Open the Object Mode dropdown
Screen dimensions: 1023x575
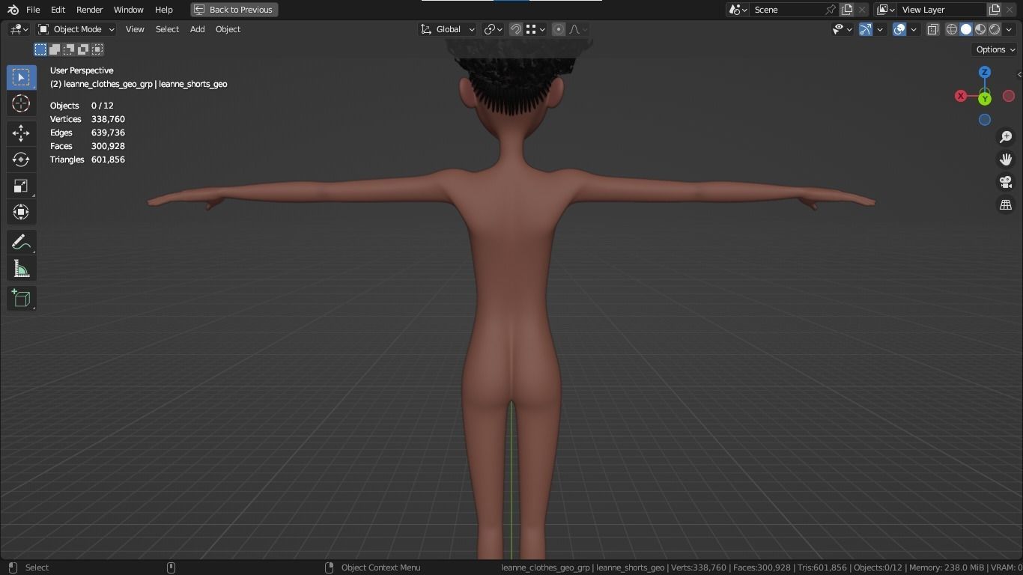click(x=76, y=29)
